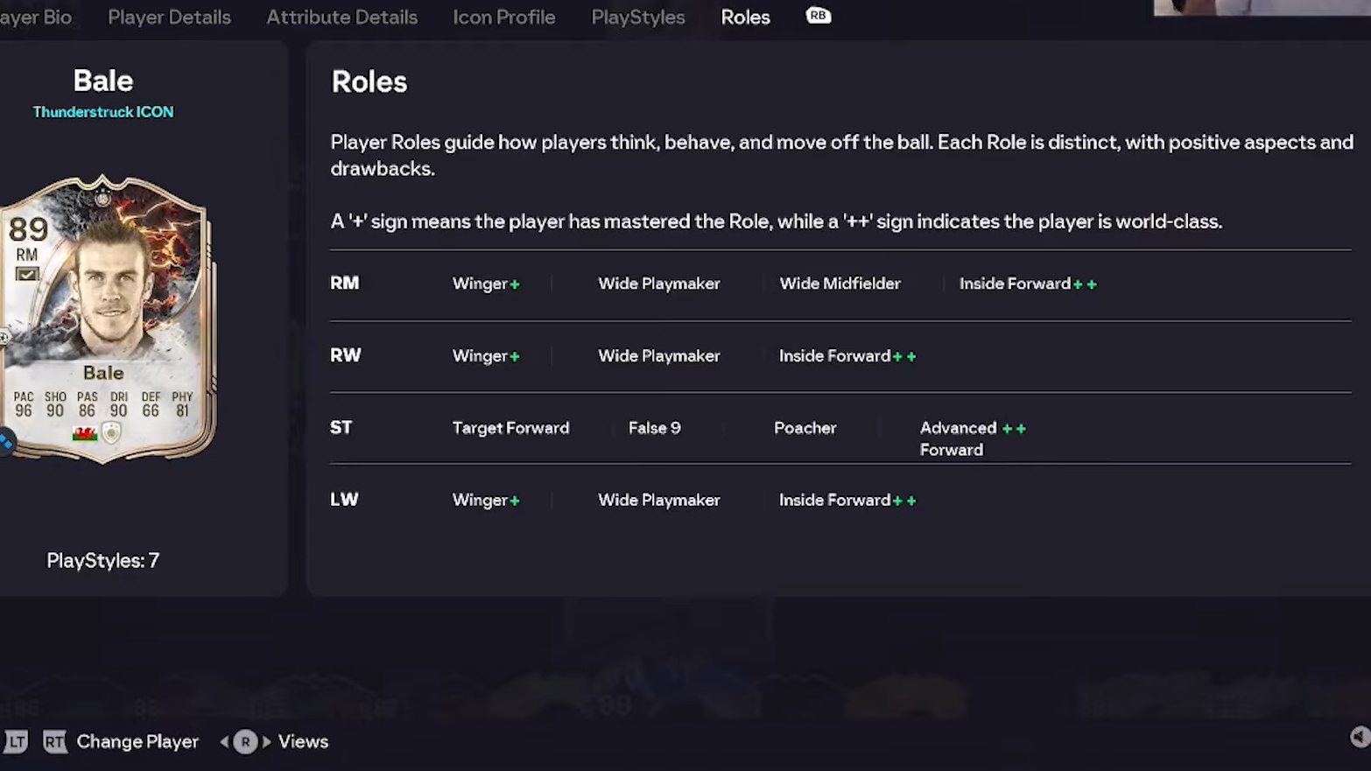Click the RT trigger icon
Image resolution: width=1371 pixels, height=771 pixels.
click(x=54, y=742)
